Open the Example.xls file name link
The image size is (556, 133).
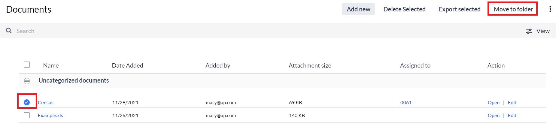(50, 116)
